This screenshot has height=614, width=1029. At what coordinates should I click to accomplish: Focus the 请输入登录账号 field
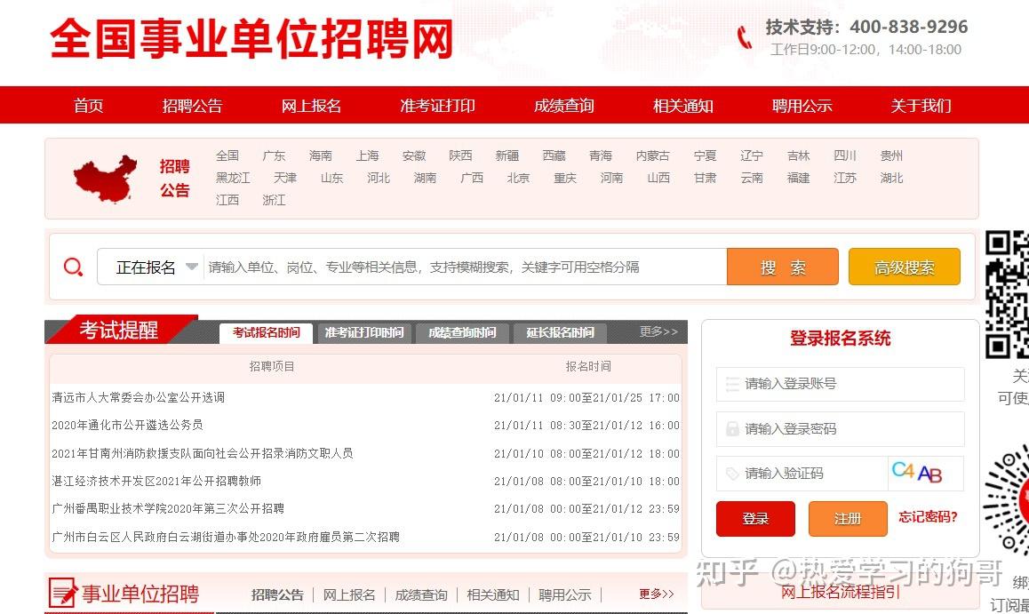point(840,384)
